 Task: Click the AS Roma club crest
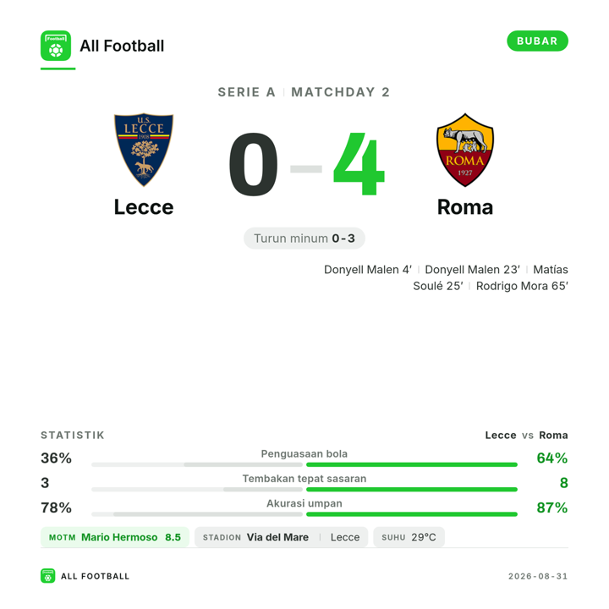point(465,150)
